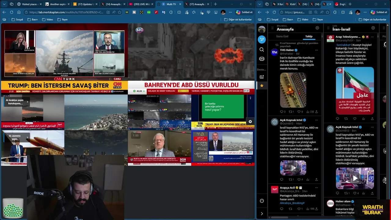
Task: Open the add-deck icon below Deste label
Action: coord(262,77)
